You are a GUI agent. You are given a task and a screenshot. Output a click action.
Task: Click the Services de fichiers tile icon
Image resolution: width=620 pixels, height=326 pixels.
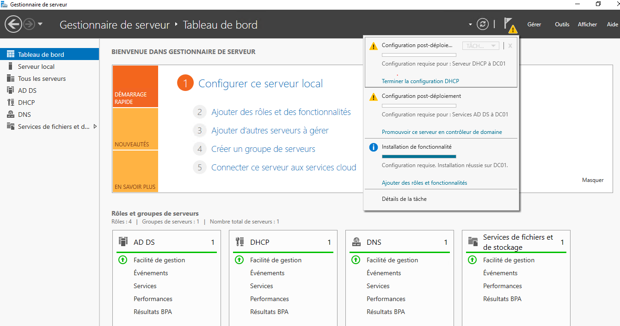click(473, 241)
